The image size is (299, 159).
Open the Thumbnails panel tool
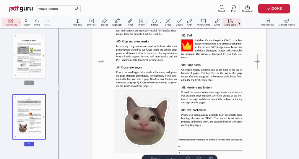point(10,22)
